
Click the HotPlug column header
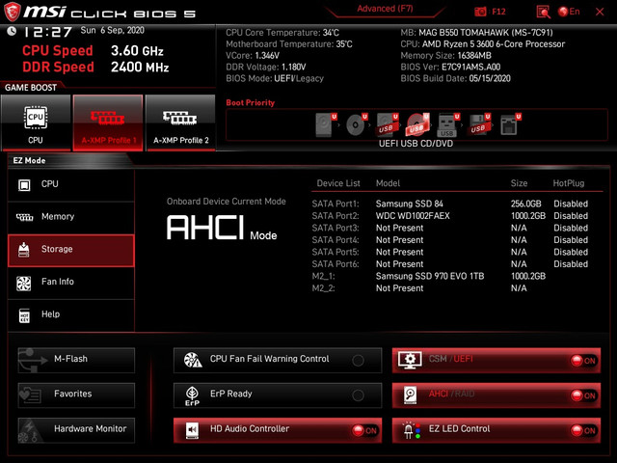click(x=568, y=183)
